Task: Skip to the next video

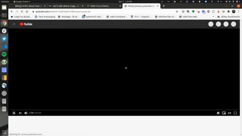Action: [20, 113]
